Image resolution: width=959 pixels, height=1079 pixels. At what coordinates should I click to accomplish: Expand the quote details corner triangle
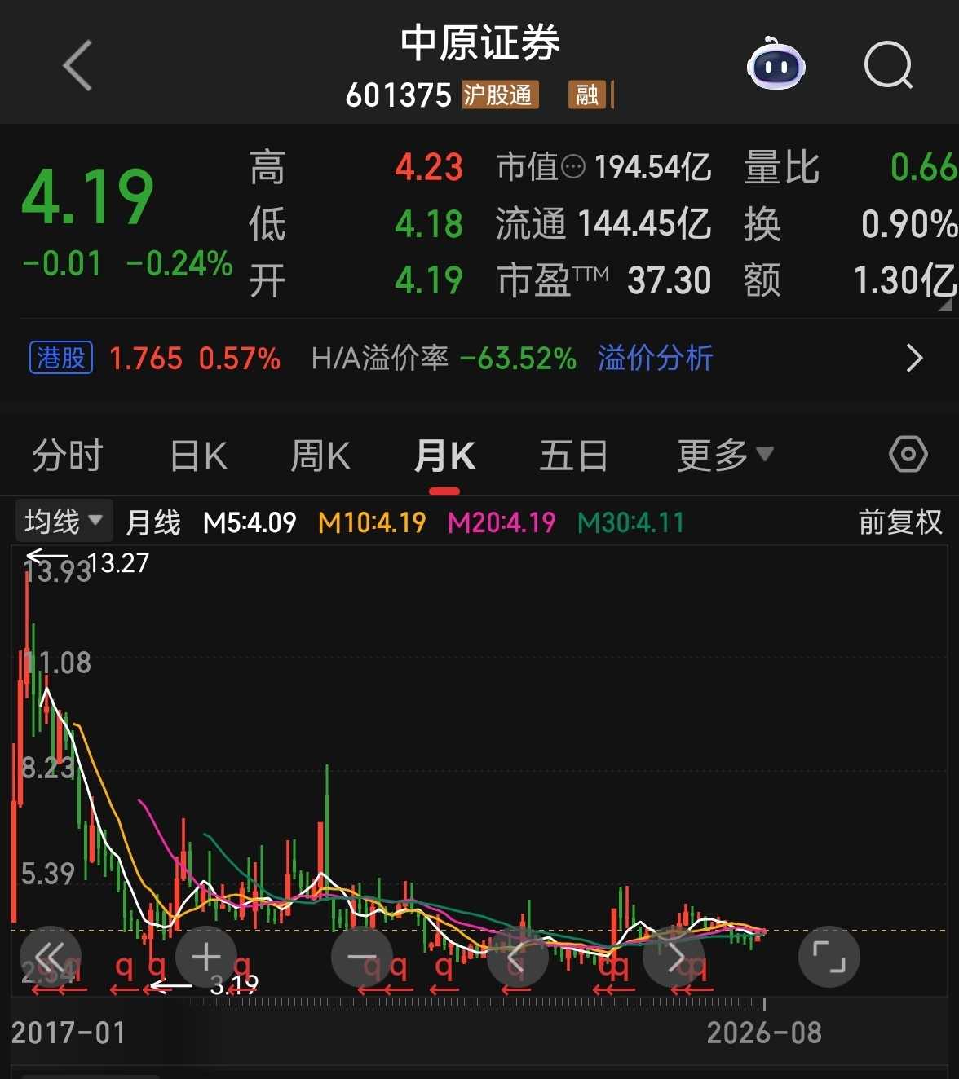(945, 305)
